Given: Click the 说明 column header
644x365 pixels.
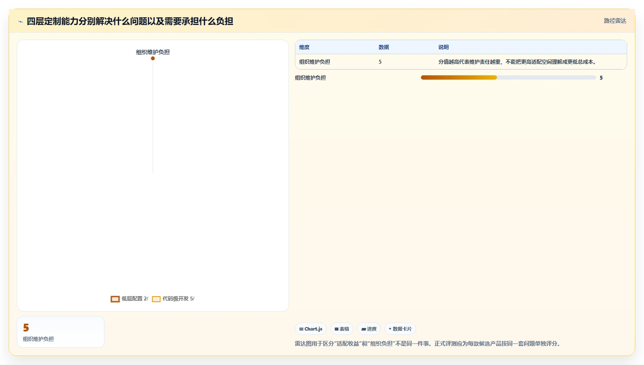Looking at the screenshot, I should [x=444, y=47].
